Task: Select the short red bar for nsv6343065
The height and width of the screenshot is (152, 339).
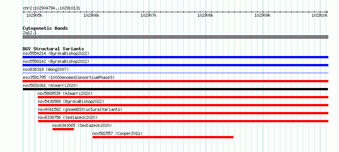Action: tap(63, 129)
